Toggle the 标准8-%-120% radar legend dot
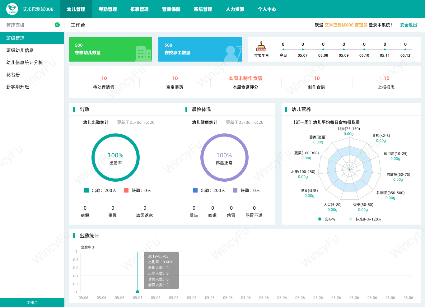 pos(351,219)
